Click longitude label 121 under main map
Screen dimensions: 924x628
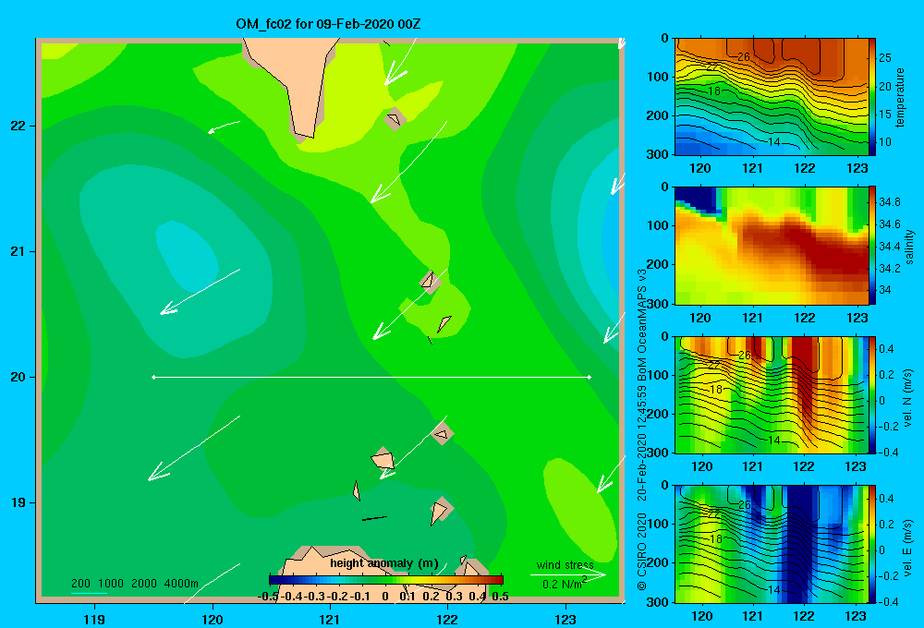[x=330, y=619]
